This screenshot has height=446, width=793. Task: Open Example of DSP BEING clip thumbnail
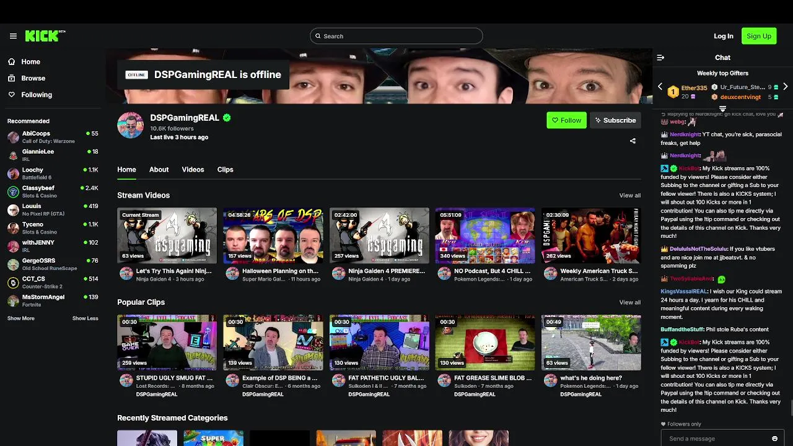pyautogui.click(x=273, y=343)
